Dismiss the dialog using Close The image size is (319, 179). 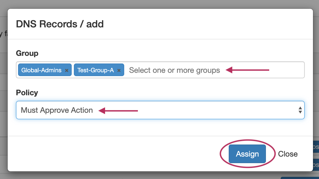tap(288, 154)
